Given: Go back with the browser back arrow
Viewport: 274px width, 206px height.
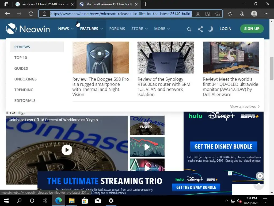Looking at the screenshot, I should pos(7,14).
